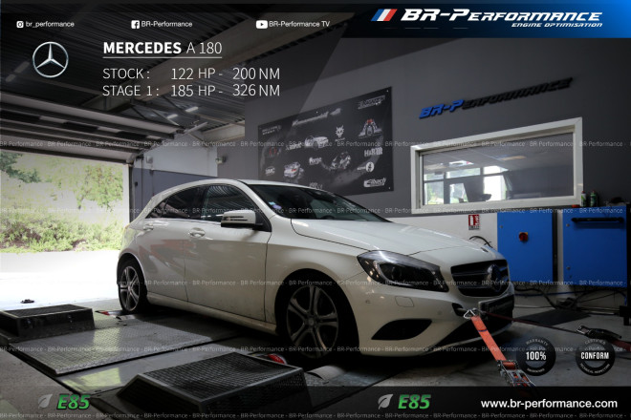Open the BR-Performance TV channel link
The image size is (631, 420).
pos(298,24)
